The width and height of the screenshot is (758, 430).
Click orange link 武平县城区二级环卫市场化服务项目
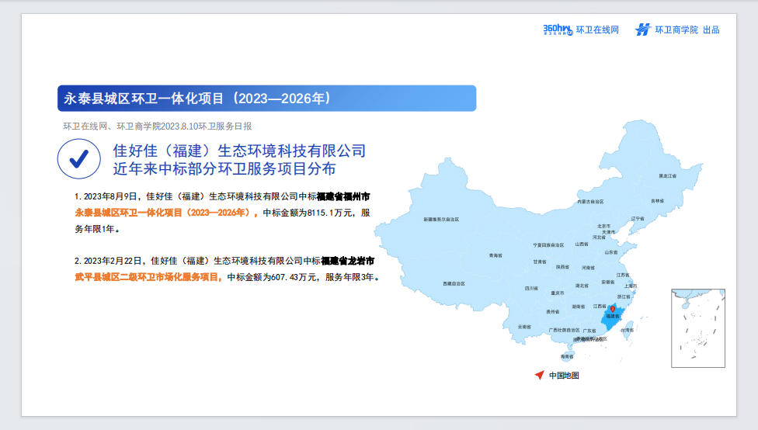click(x=148, y=277)
